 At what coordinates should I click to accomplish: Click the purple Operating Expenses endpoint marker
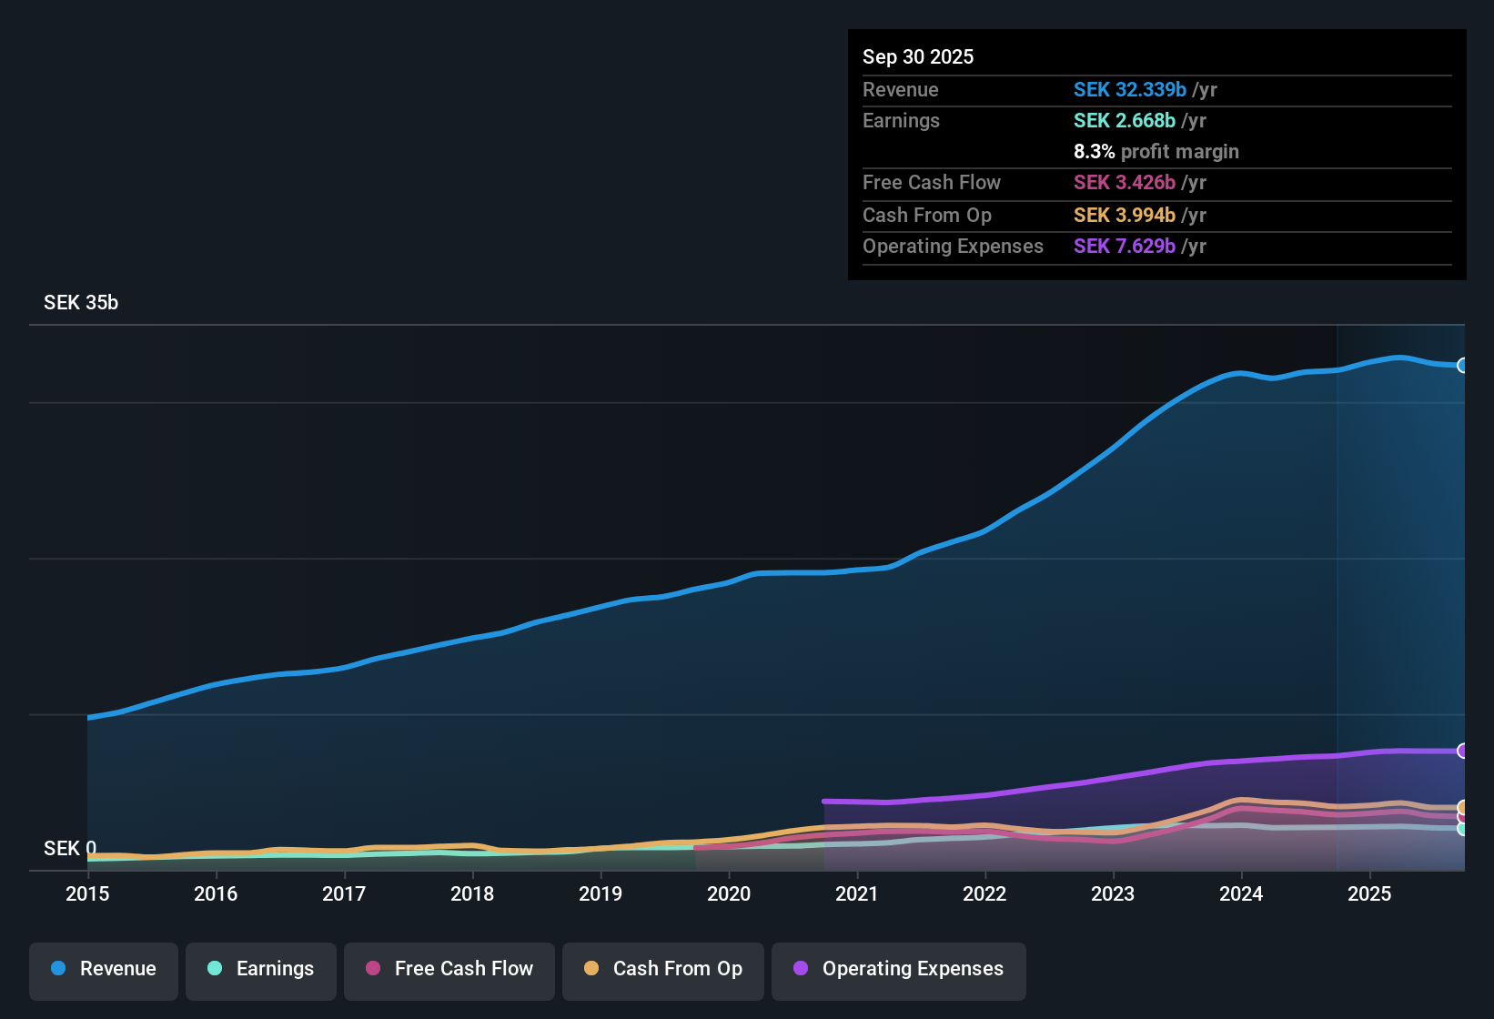[1463, 751]
